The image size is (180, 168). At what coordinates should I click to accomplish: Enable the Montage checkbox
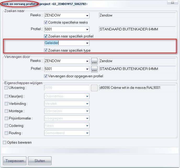[6, 111]
